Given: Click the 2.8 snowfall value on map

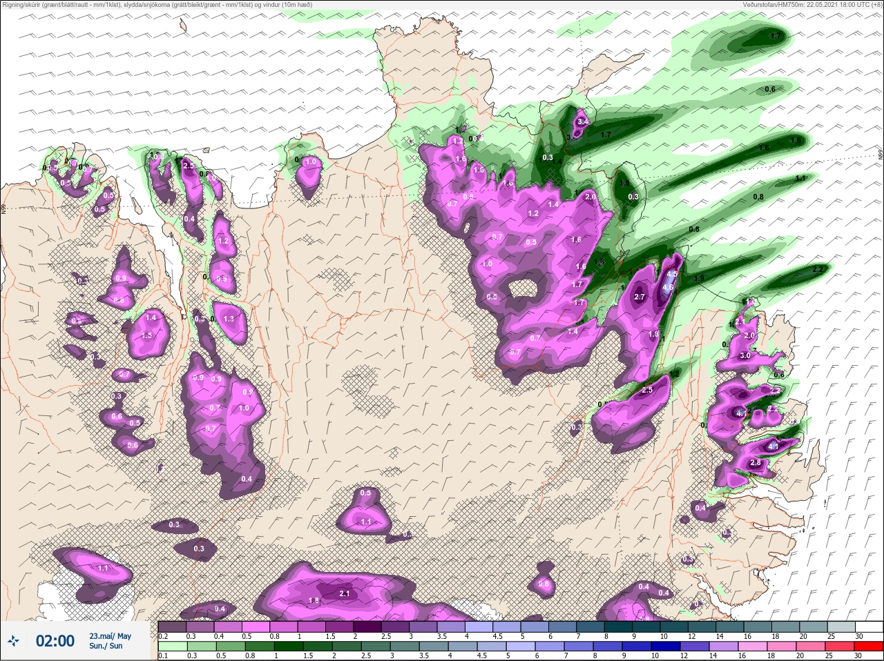Looking at the screenshot, I should pos(755,463).
